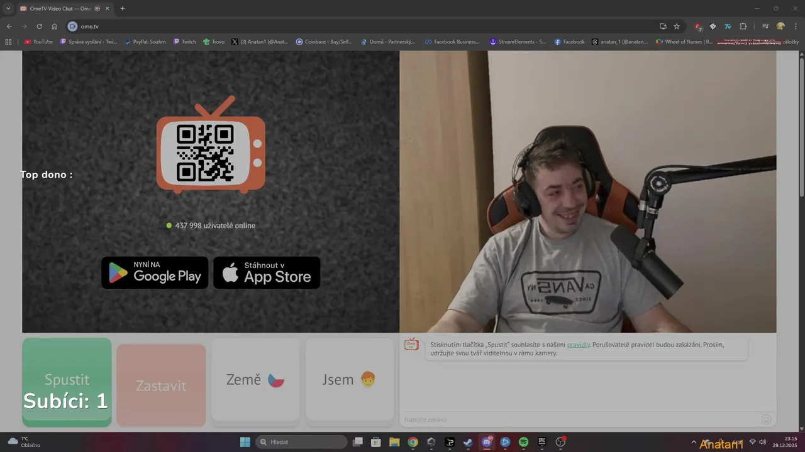Open the Správa vysílání Twitch bookmark

[x=89, y=42]
